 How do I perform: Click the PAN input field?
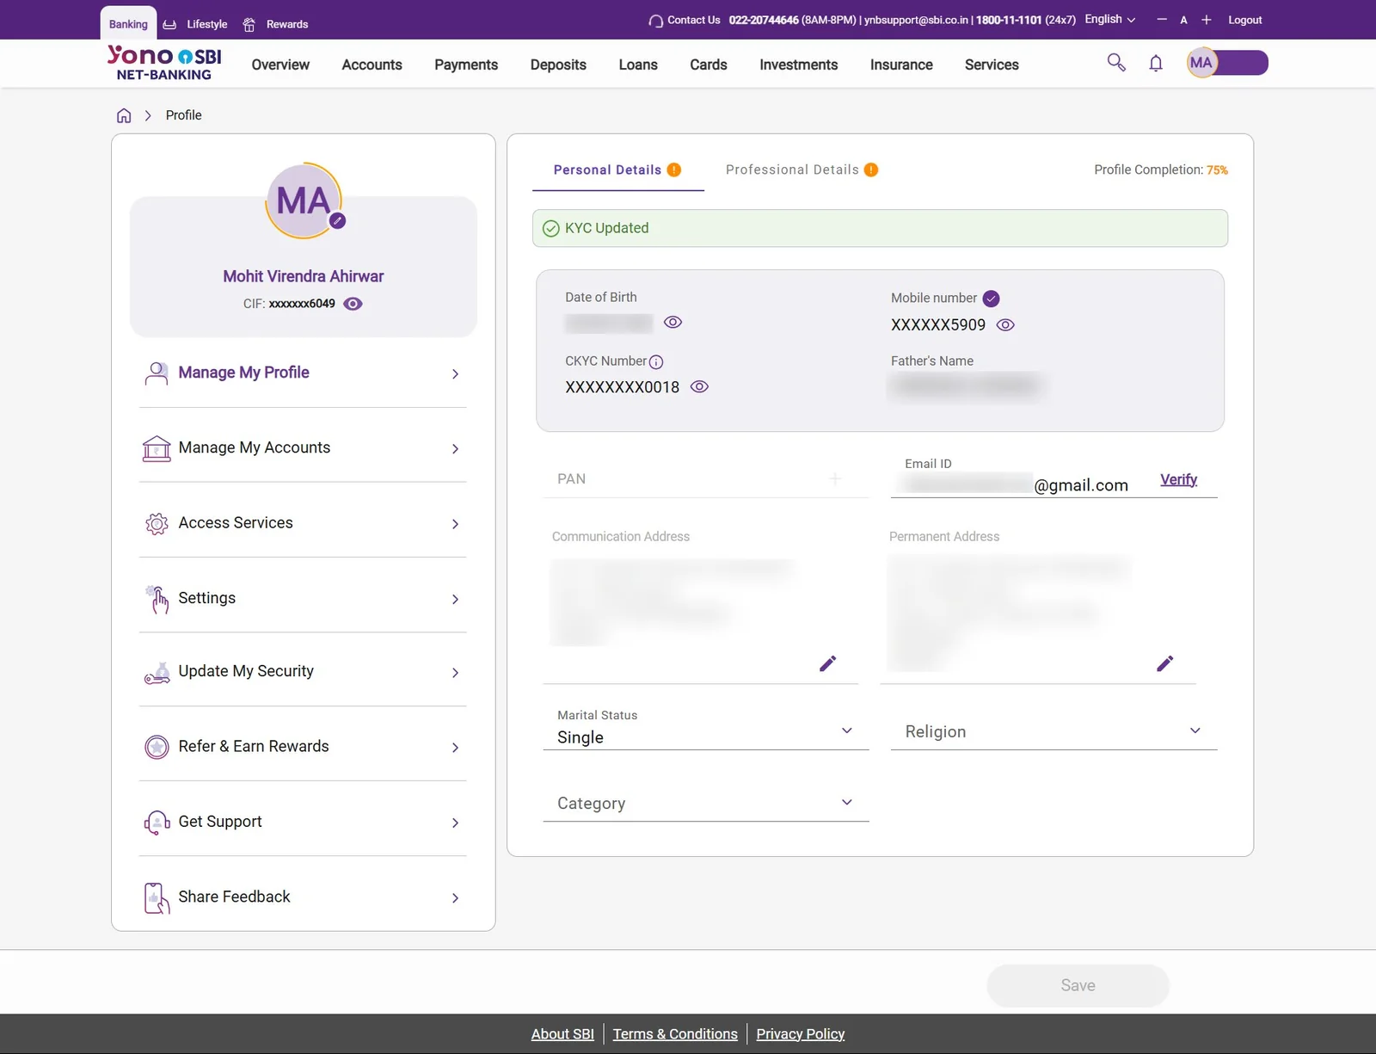pos(706,478)
